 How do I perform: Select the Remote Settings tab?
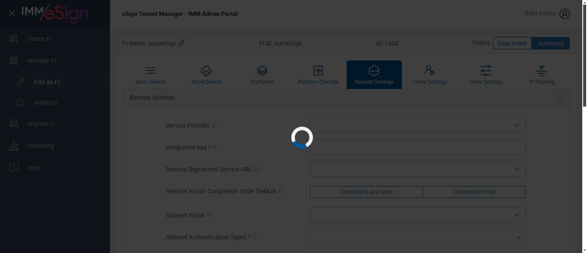(374, 75)
